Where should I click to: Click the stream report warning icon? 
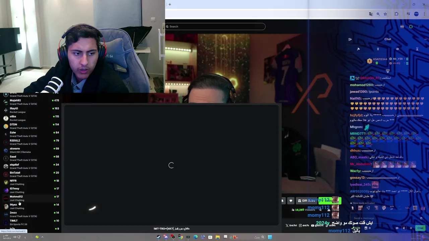[329, 210]
